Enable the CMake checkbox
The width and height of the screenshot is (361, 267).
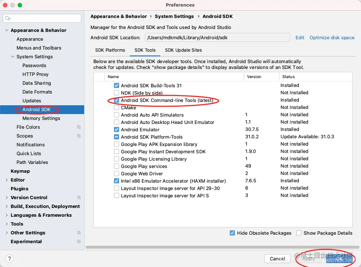(x=117, y=107)
